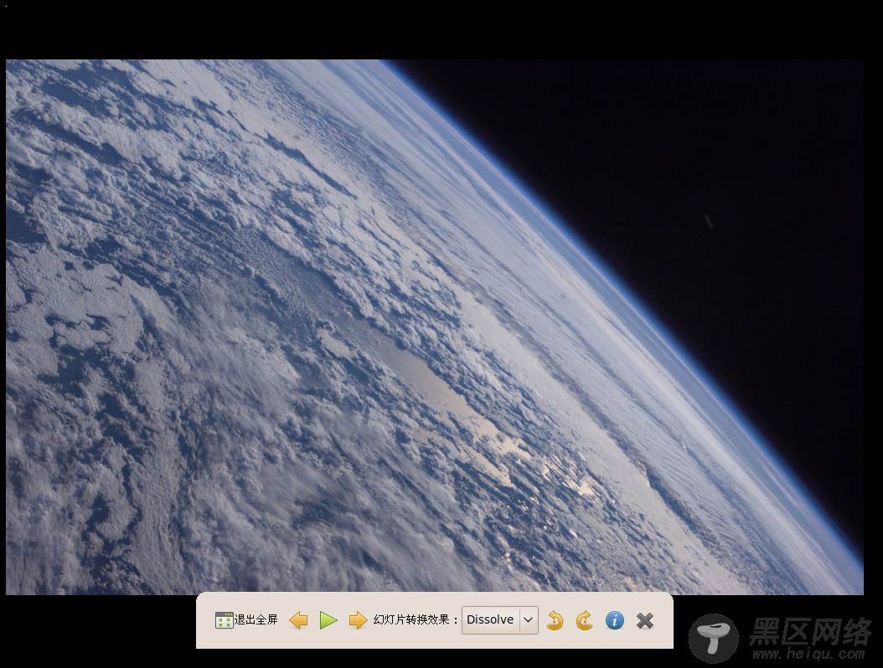Go to the previous image arrow

(x=298, y=620)
